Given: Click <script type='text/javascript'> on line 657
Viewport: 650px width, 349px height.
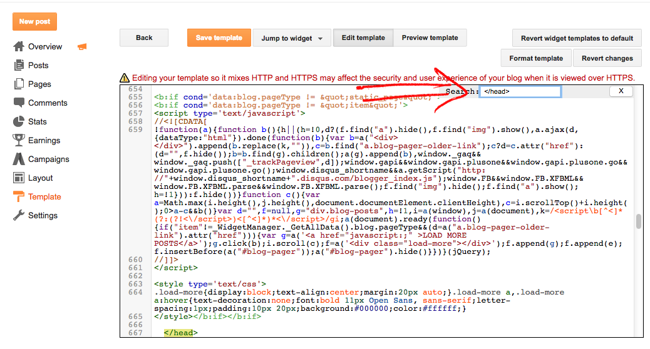Looking at the screenshot, I should (x=229, y=113).
